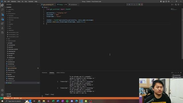The width and height of the screenshot is (183, 103).
Task: Toggle the bottom panel visibility
Action: pyautogui.click(x=164, y=1)
